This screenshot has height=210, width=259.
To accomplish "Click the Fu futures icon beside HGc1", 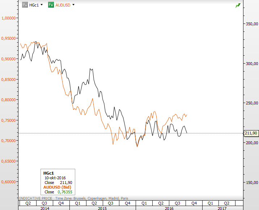I will (x=25, y=5).
